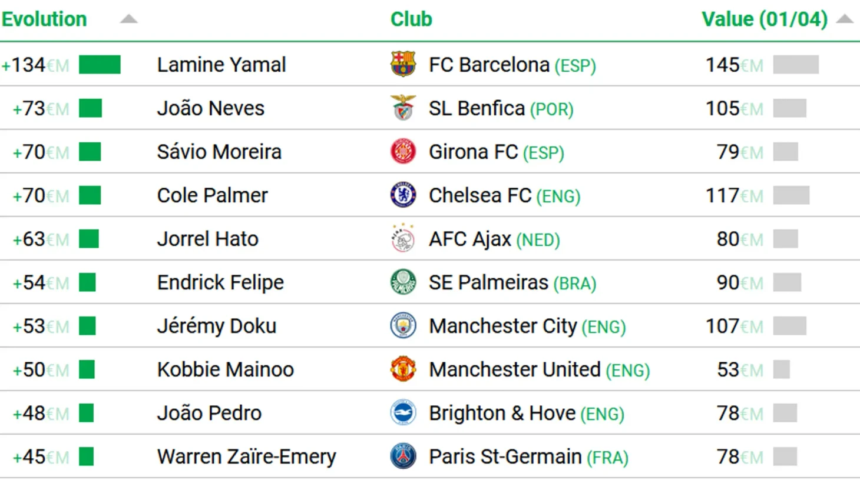The width and height of the screenshot is (860, 480).
Task: Sort by the Value (01/04) arrow
Action: tap(845, 19)
